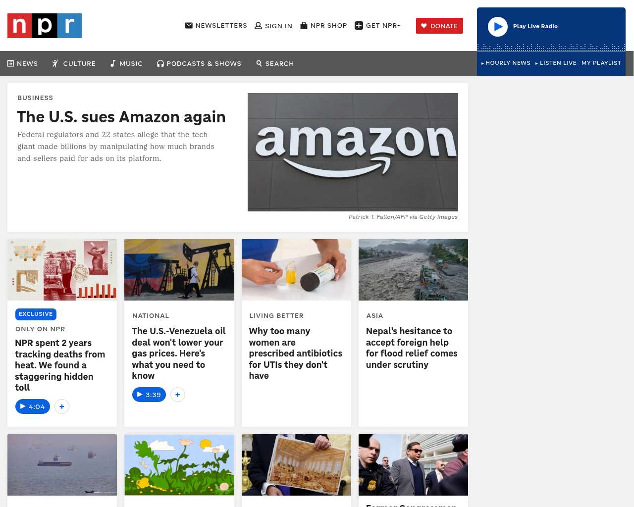Play the 4:04 heat deaths audio
Screen dimensions: 634x507
tap(33, 406)
